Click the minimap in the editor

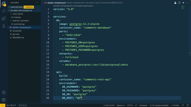pyautogui.click(x=183, y=7)
